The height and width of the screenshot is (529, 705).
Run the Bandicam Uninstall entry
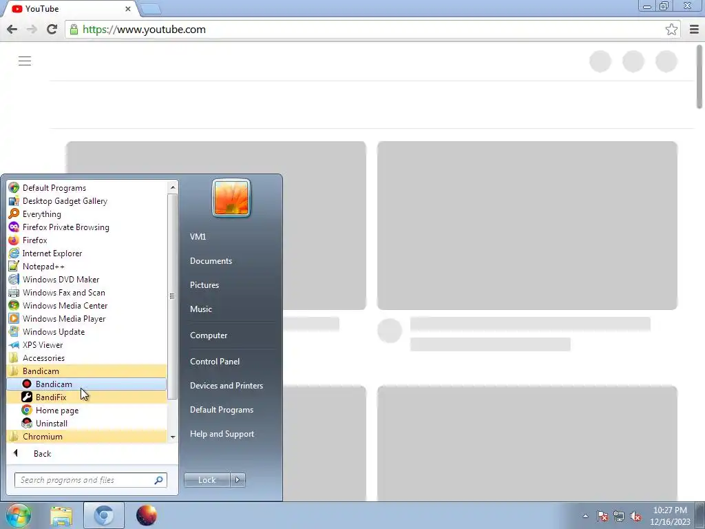click(86, 423)
